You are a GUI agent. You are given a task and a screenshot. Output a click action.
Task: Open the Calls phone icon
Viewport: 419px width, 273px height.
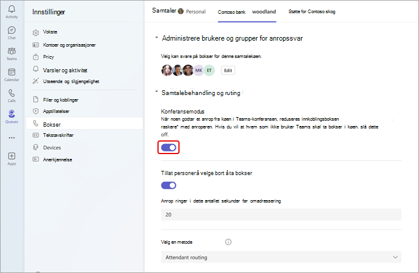tap(11, 93)
